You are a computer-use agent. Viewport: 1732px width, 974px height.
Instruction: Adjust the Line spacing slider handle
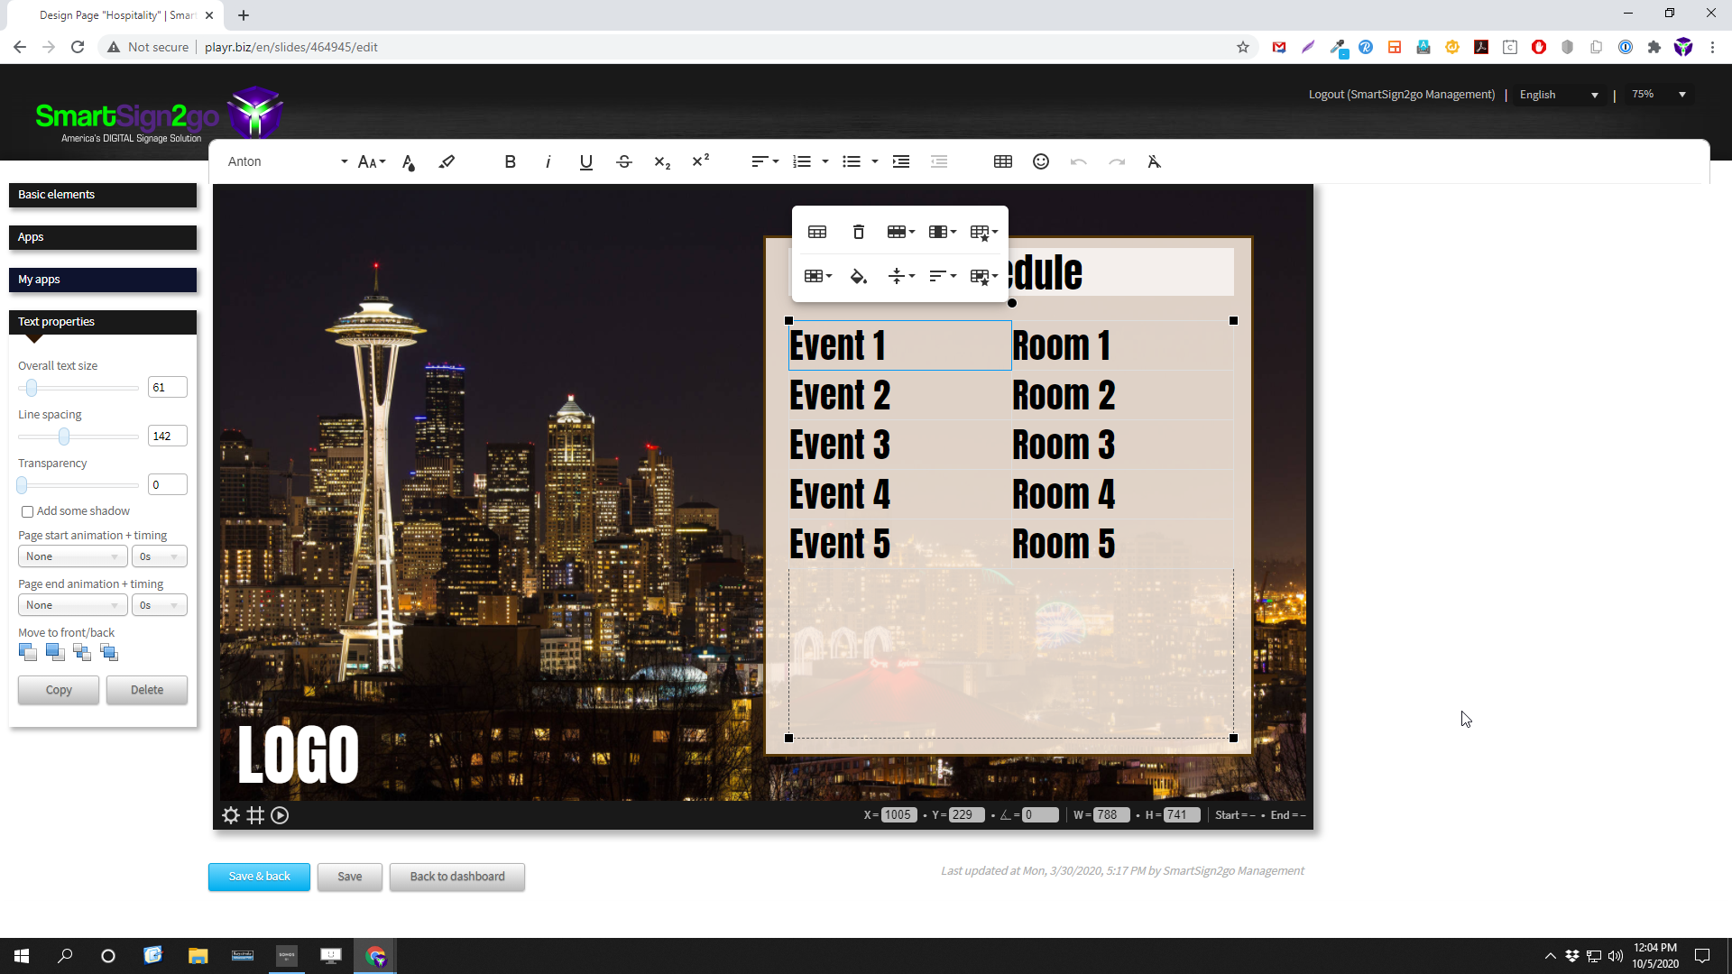(64, 437)
